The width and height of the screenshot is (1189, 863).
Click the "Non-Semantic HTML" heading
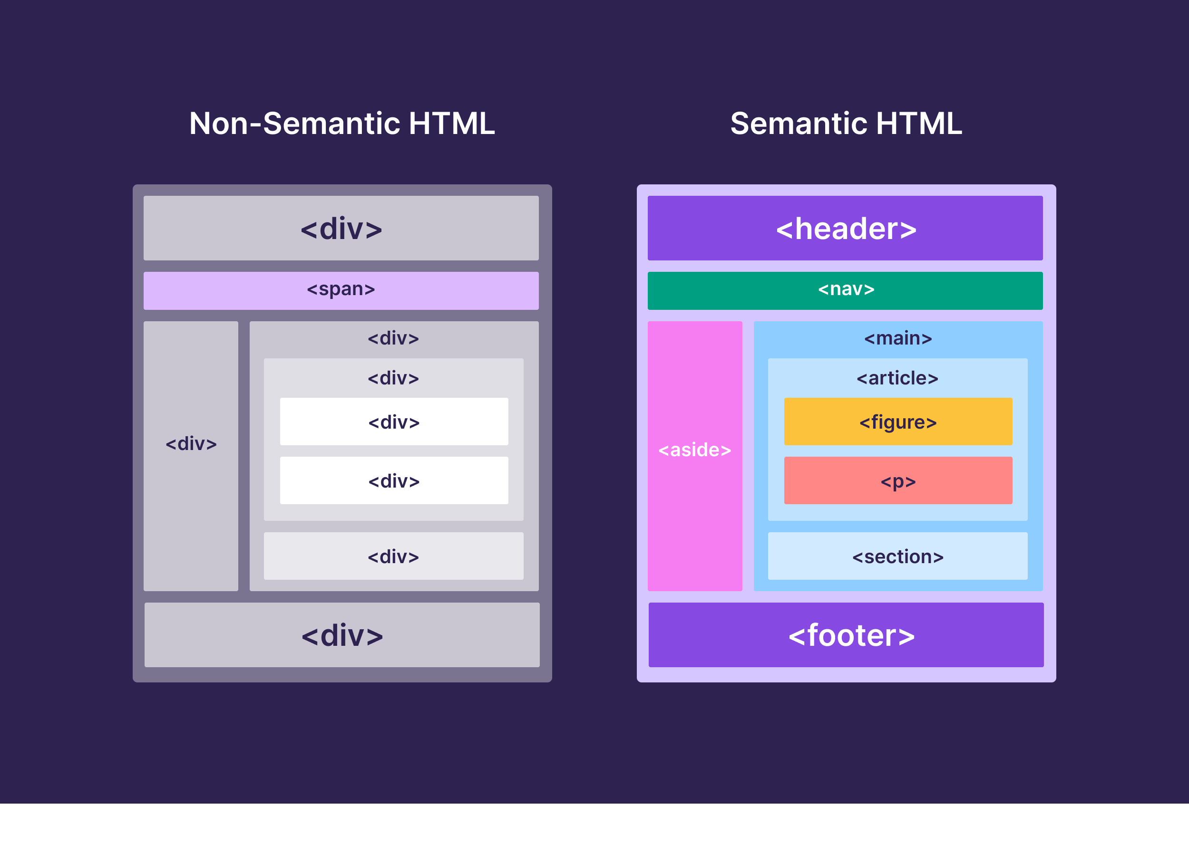[x=342, y=124]
